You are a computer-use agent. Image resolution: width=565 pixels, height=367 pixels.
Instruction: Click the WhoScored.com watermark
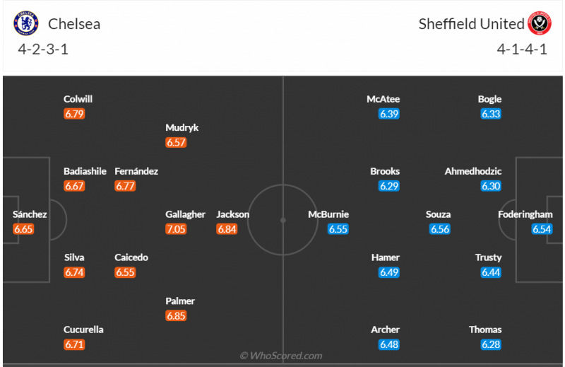coord(281,356)
